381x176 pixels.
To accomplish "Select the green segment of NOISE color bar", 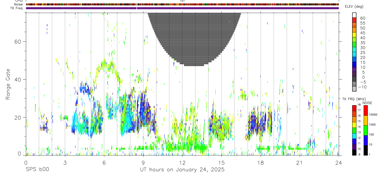I will [366, 130].
